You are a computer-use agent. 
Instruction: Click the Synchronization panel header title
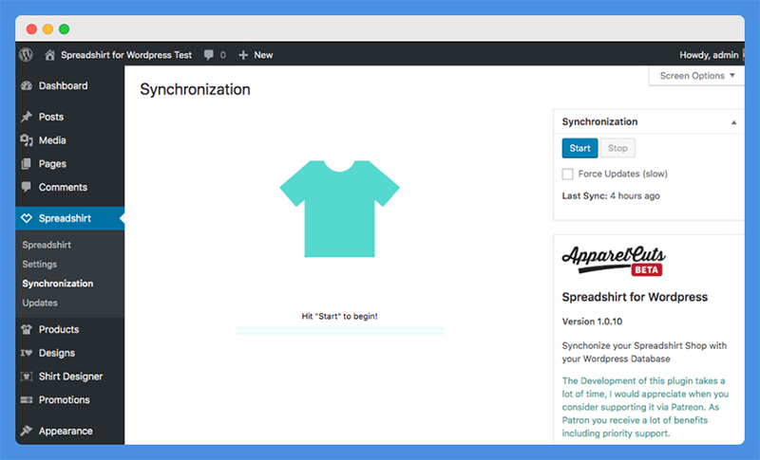click(x=599, y=122)
